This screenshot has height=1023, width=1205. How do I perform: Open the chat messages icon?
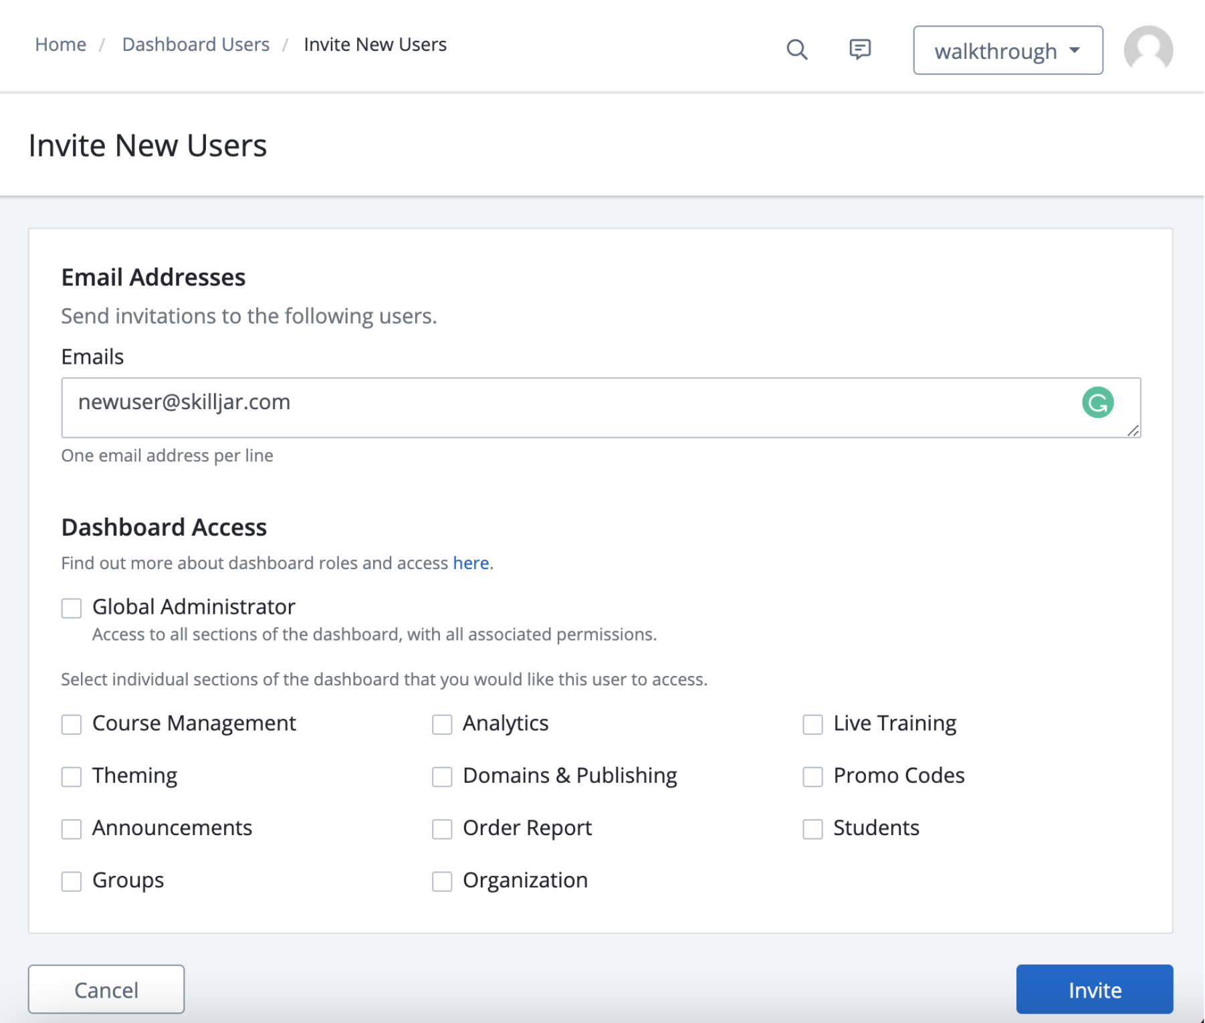coord(859,49)
